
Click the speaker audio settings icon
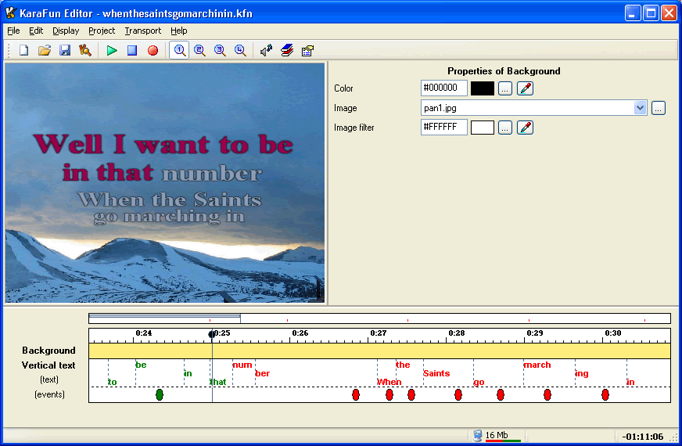pyautogui.click(x=266, y=50)
